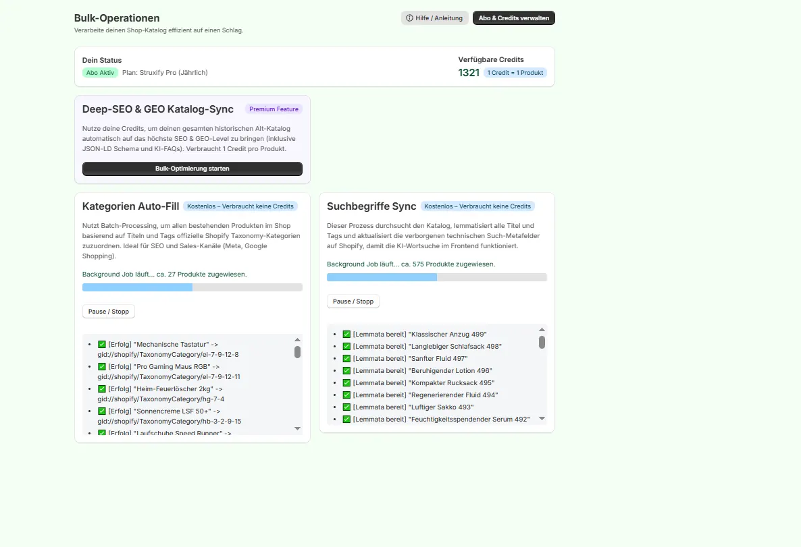Click scroll-up arrow in Suchbegriffe log

tap(542, 330)
